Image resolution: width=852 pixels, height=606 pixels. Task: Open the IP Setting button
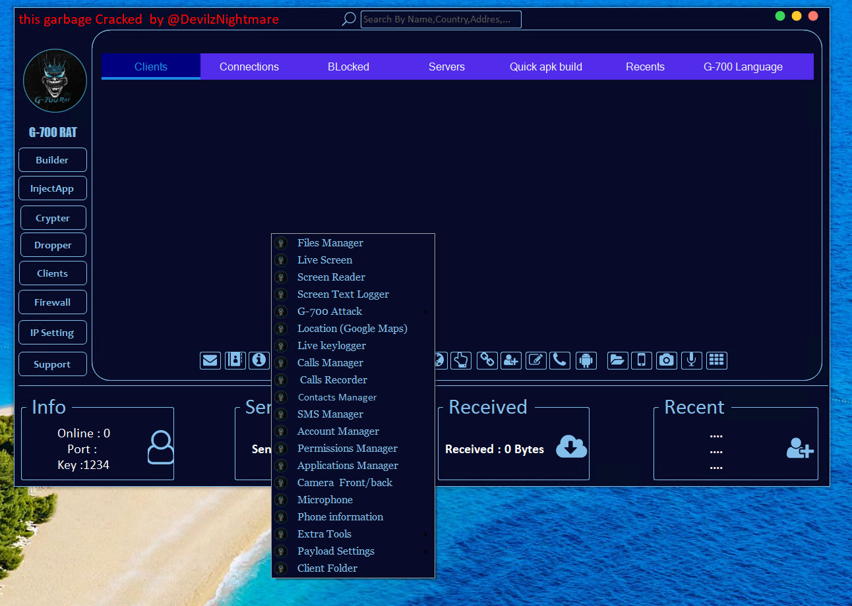tap(53, 333)
